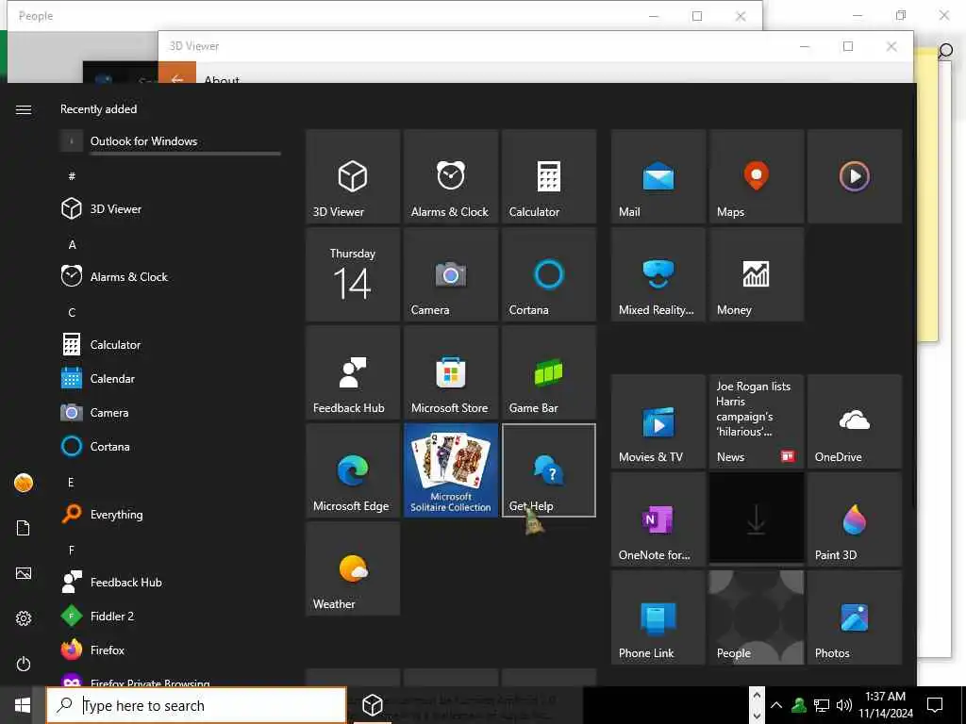This screenshot has width=966, height=724.
Task: Launch the Camera tile
Action: pyautogui.click(x=450, y=274)
